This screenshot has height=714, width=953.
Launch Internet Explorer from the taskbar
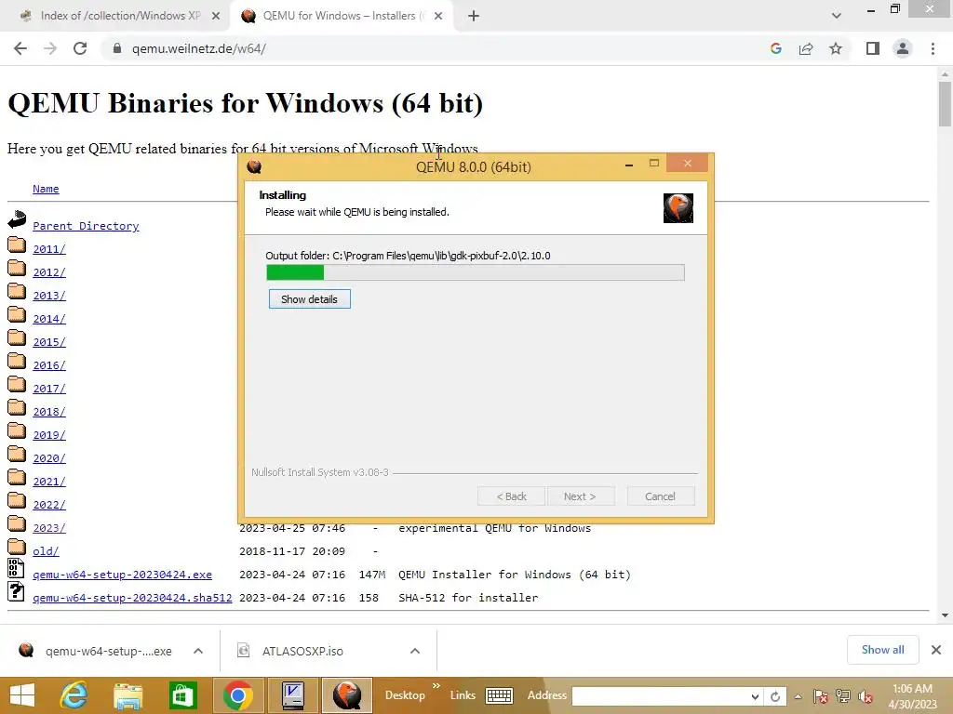[x=74, y=695]
